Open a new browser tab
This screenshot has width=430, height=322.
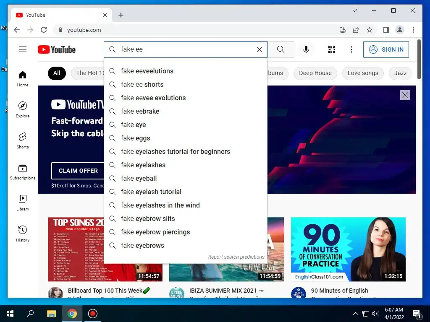tap(121, 15)
